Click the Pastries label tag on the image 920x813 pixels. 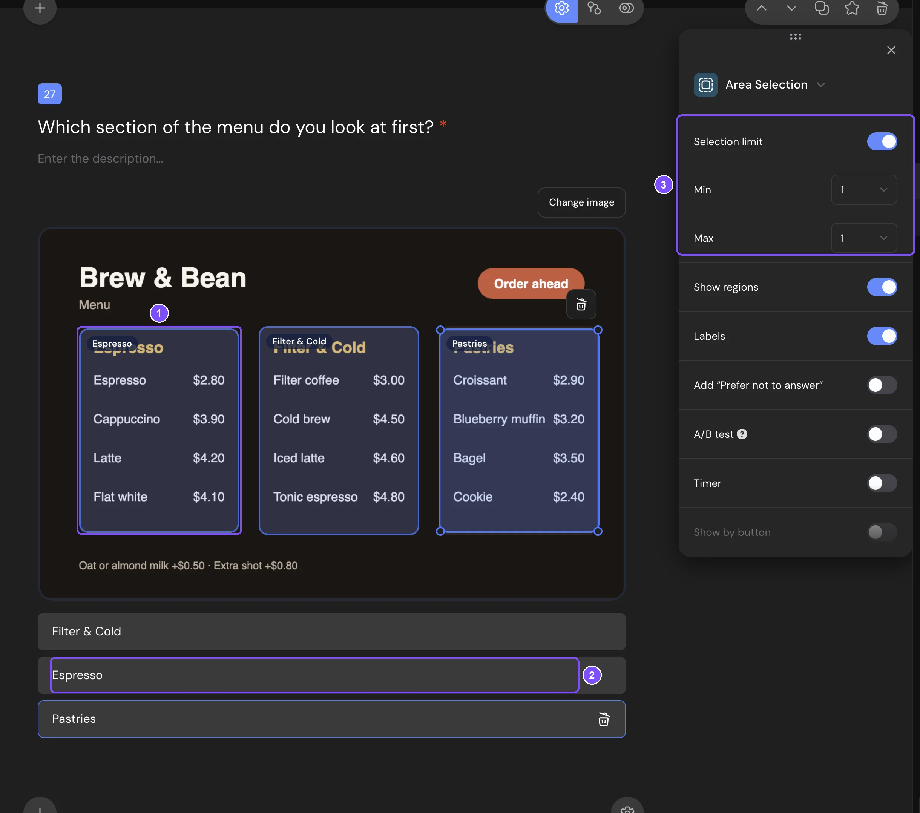coord(469,344)
